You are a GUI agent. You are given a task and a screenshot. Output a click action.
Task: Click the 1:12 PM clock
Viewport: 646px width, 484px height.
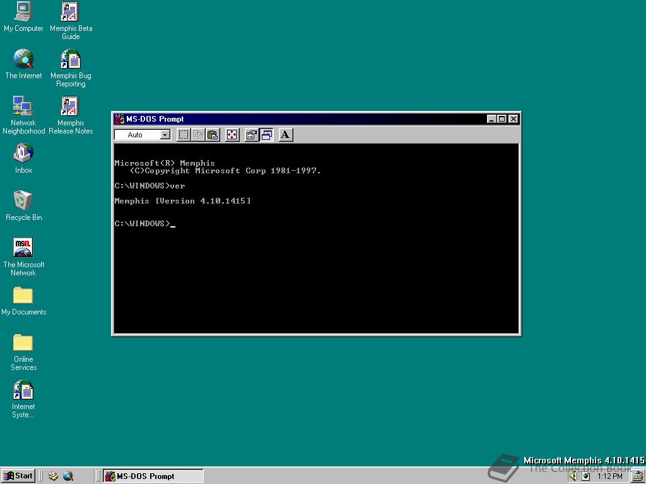tap(610, 476)
